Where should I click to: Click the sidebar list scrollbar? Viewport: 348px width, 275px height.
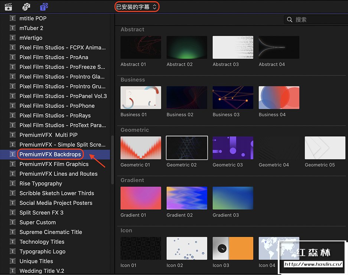click(x=113, y=160)
